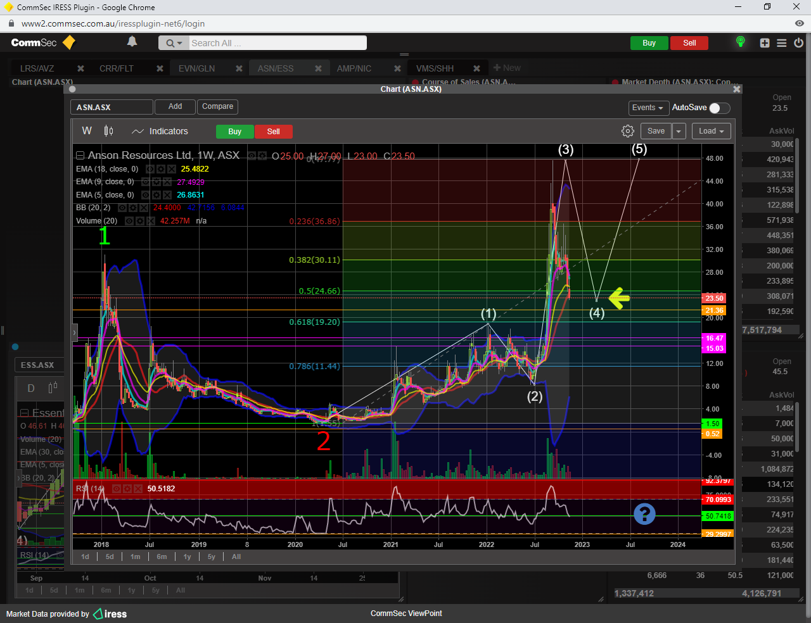
Task: Open the Load dropdown
Action: [712, 131]
